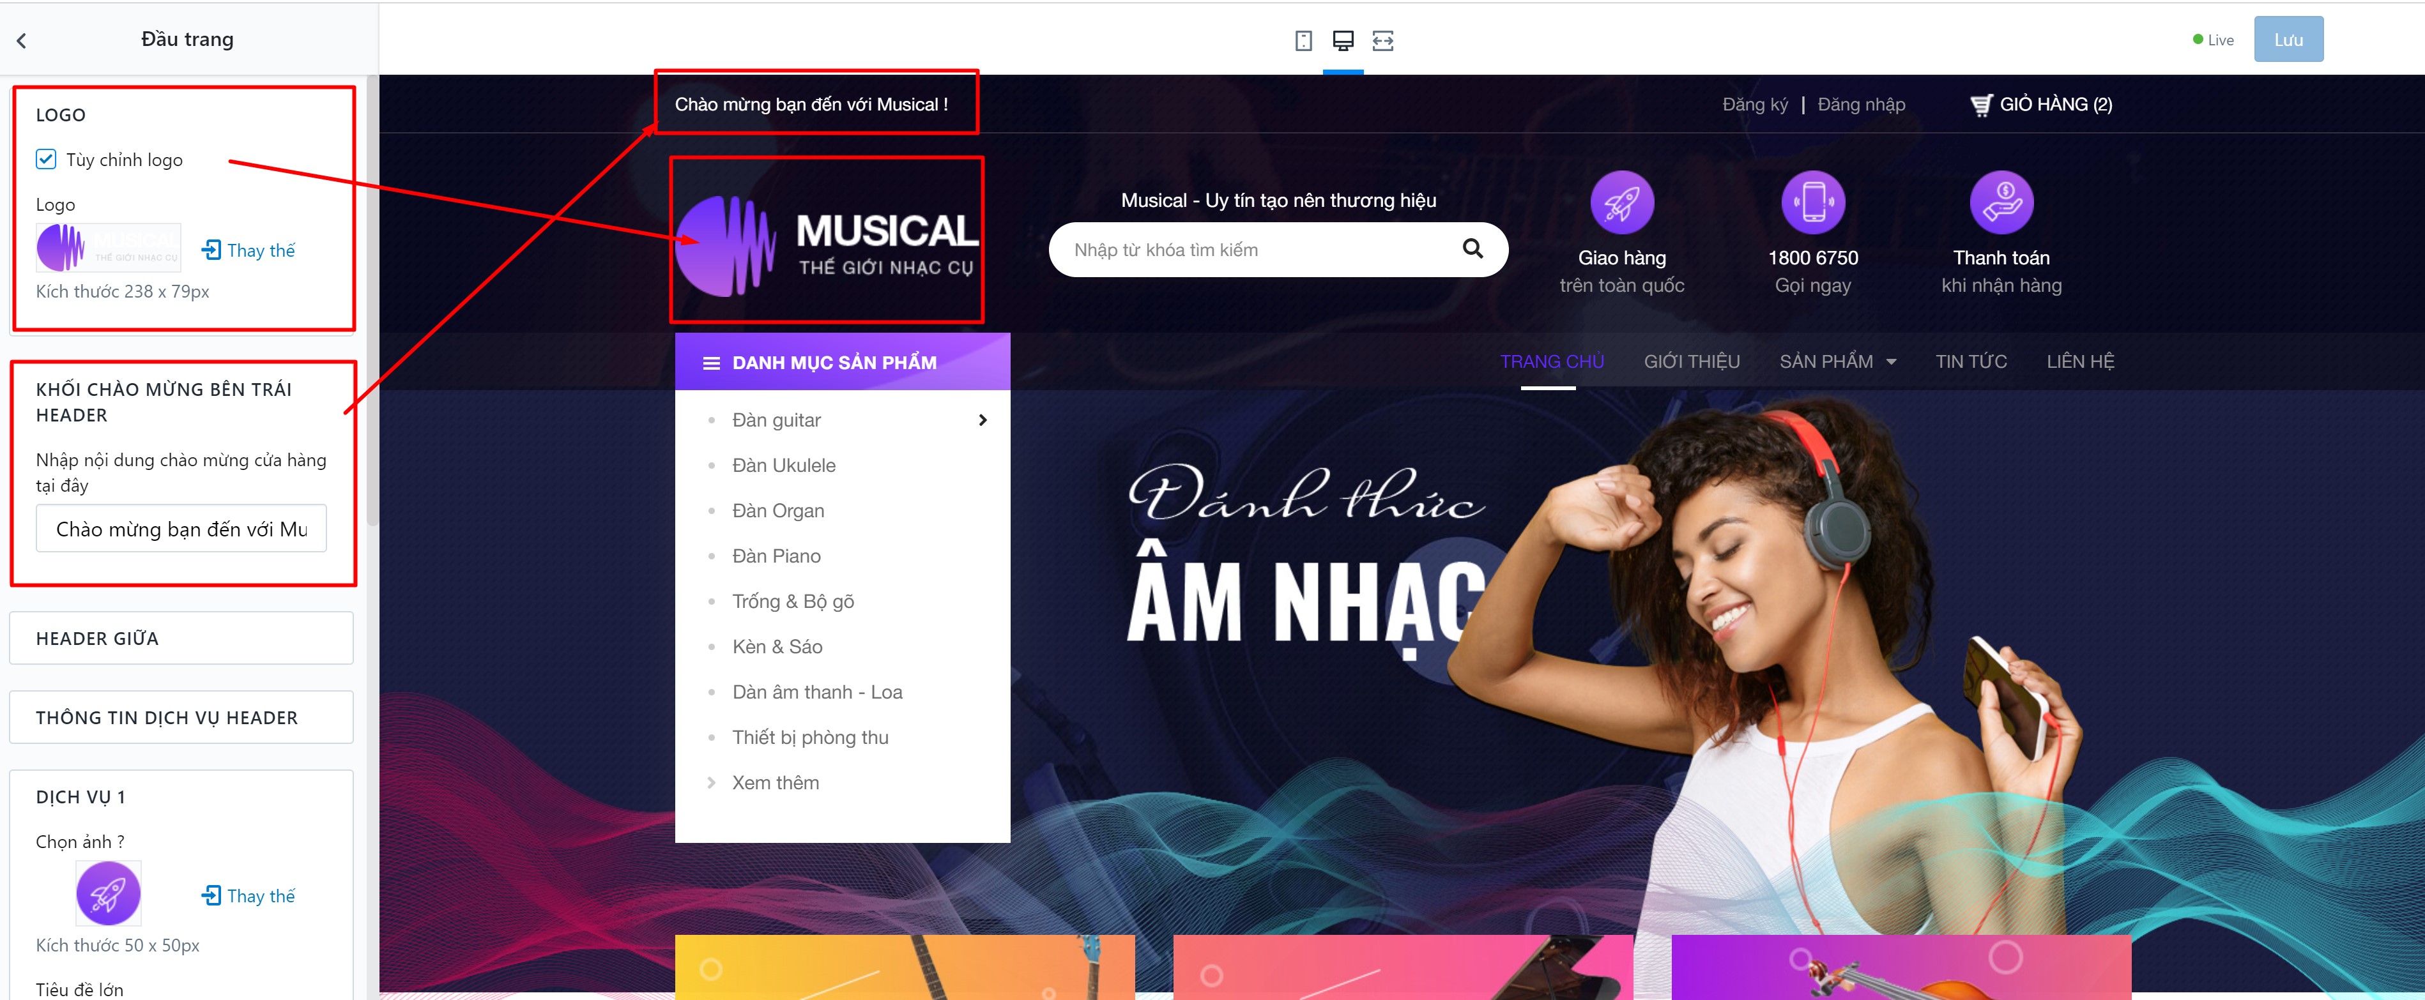Viewport: 2425px width, 1000px height.
Task: Click the welcome text 'Chào mừng bạn đến với Musical !'
Action: (811, 105)
